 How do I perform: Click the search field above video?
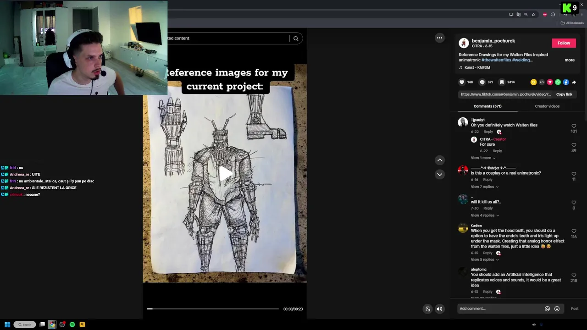pos(228,38)
